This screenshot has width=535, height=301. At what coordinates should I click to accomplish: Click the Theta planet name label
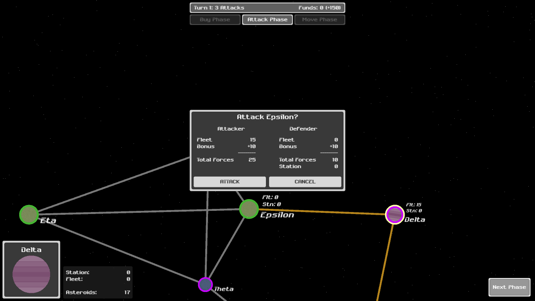[224, 289]
